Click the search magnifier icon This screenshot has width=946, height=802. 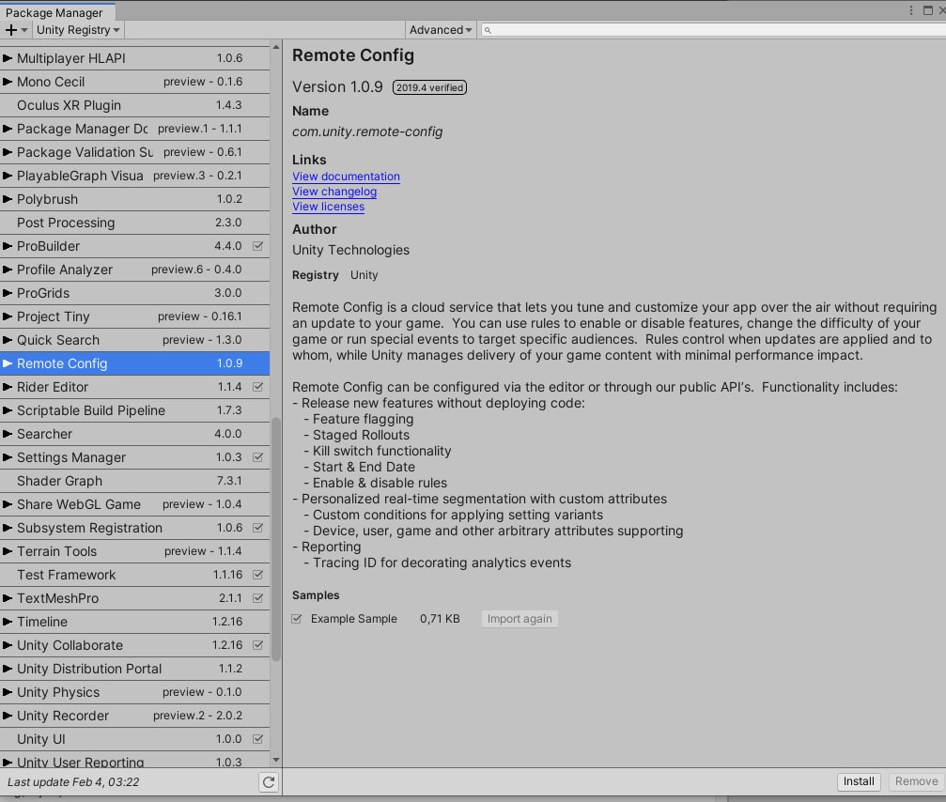pos(488,30)
